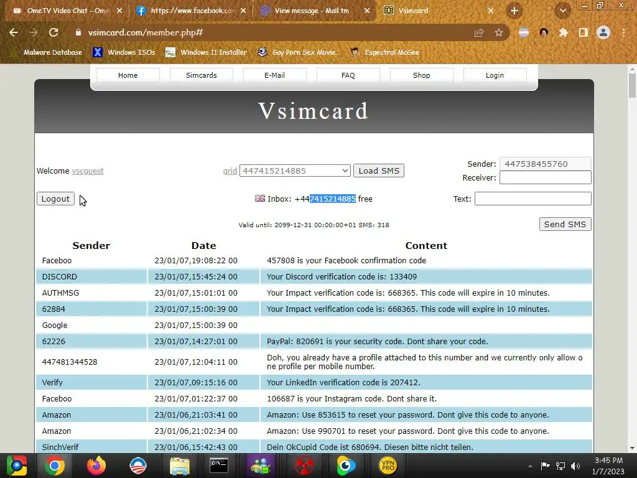637x478 pixels.
Task: Click the scrollbar down arrow
Action: pos(632,448)
